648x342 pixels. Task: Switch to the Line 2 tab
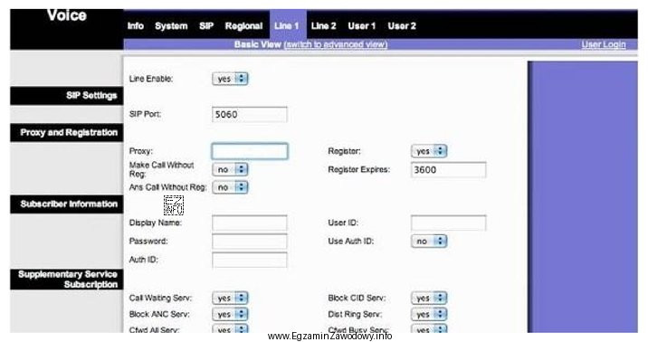click(324, 26)
